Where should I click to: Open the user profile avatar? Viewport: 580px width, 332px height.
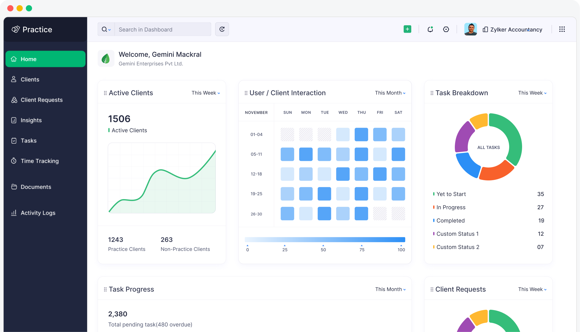pyautogui.click(x=470, y=29)
